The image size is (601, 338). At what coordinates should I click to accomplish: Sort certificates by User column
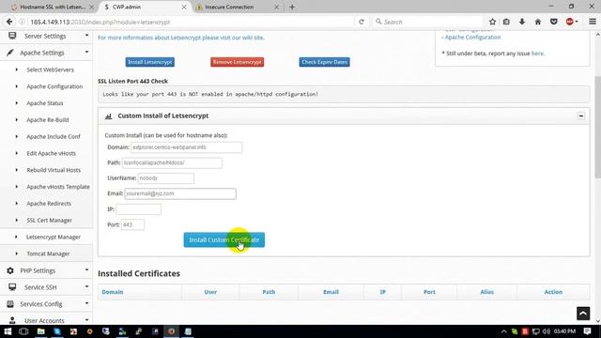[210, 292]
